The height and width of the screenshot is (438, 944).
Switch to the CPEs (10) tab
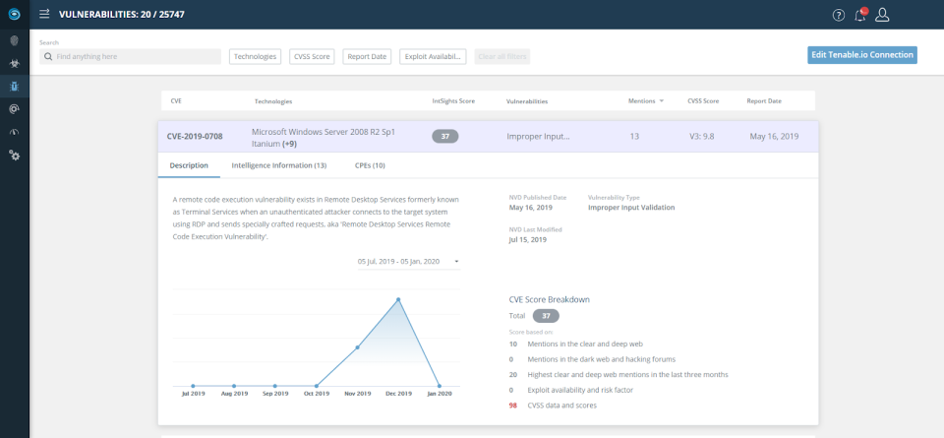tap(371, 165)
